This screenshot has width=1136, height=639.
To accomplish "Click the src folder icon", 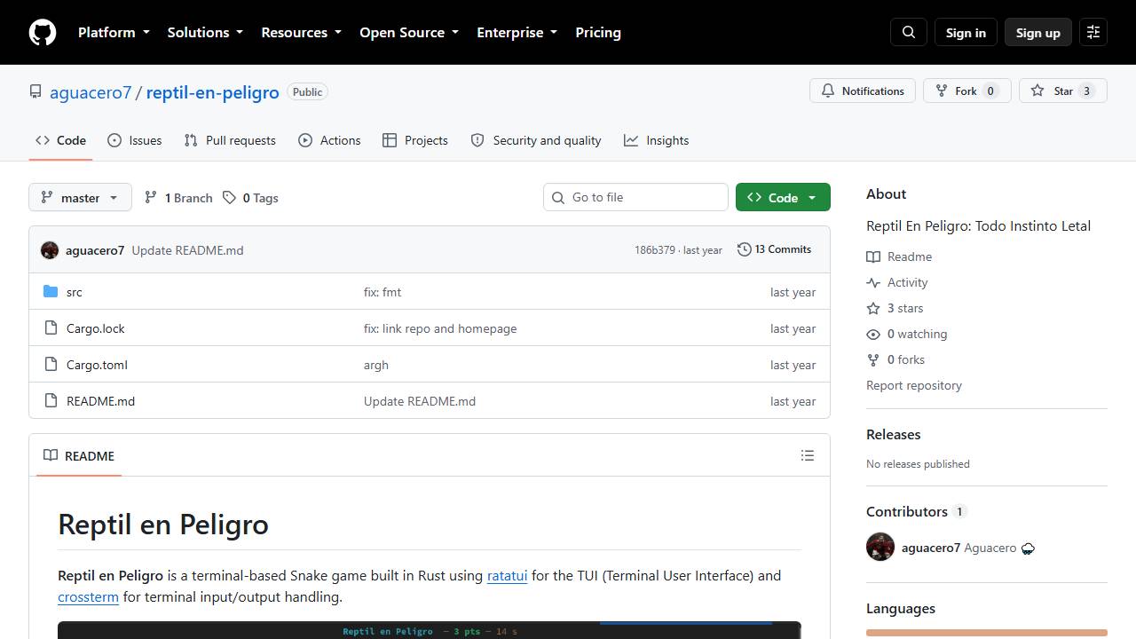I will click(51, 292).
